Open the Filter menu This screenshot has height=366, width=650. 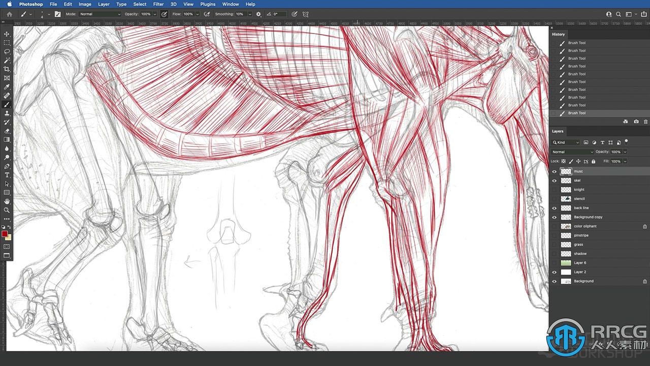click(x=158, y=4)
